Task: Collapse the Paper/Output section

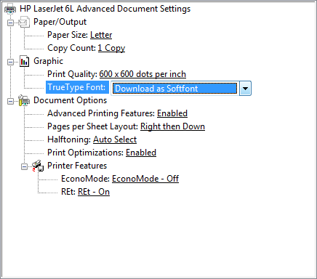Action: pos(10,23)
